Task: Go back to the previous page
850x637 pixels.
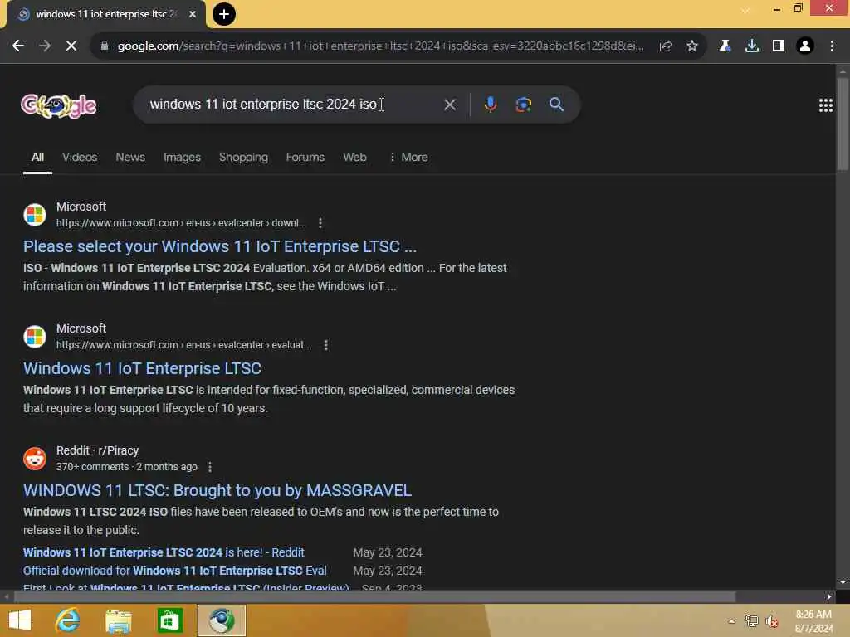Action: (x=18, y=46)
